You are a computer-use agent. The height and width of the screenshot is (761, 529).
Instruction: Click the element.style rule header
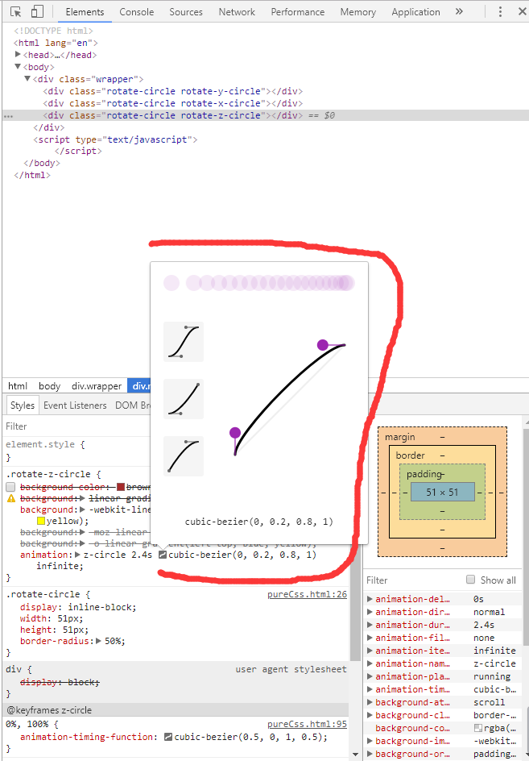click(45, 444)
